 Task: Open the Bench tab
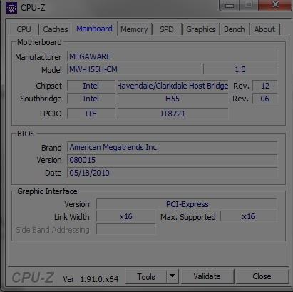(235, 29)
